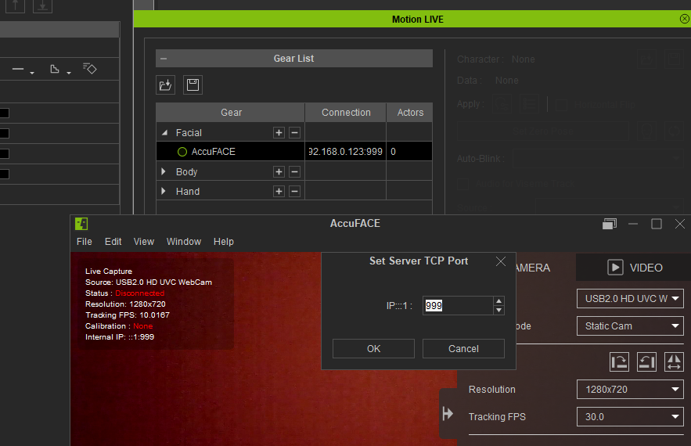The image size is (691, 446).
Task: Remove gear from Hand row minus button
Action: tap(295, 191)
